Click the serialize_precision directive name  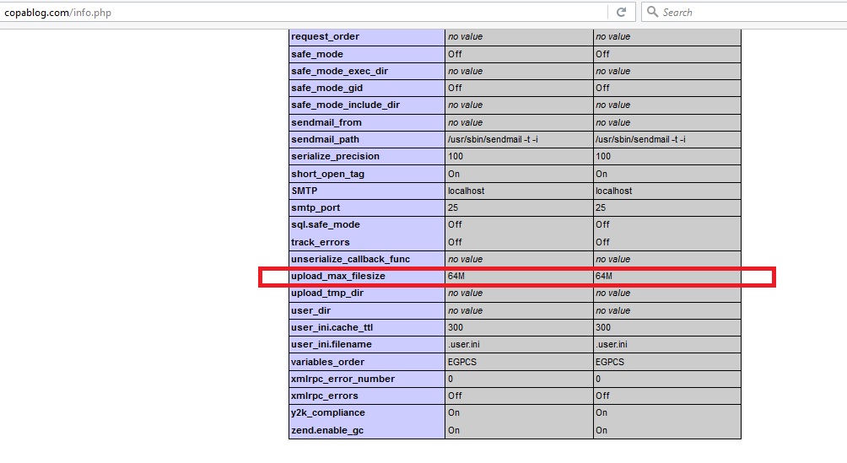[336, 156]
